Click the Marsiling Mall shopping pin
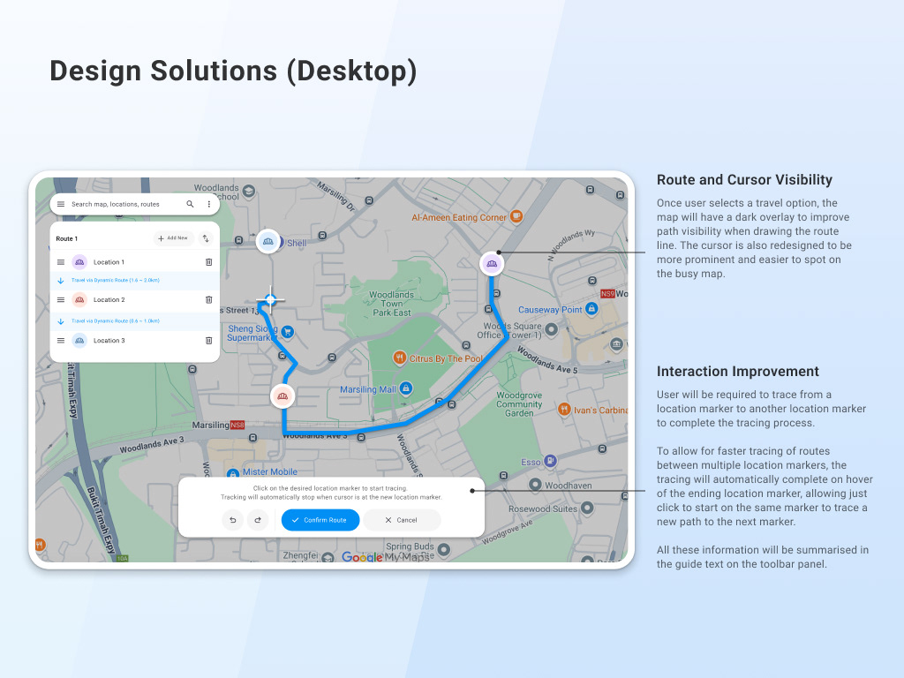The image size is (904, 678). [406, 388]
